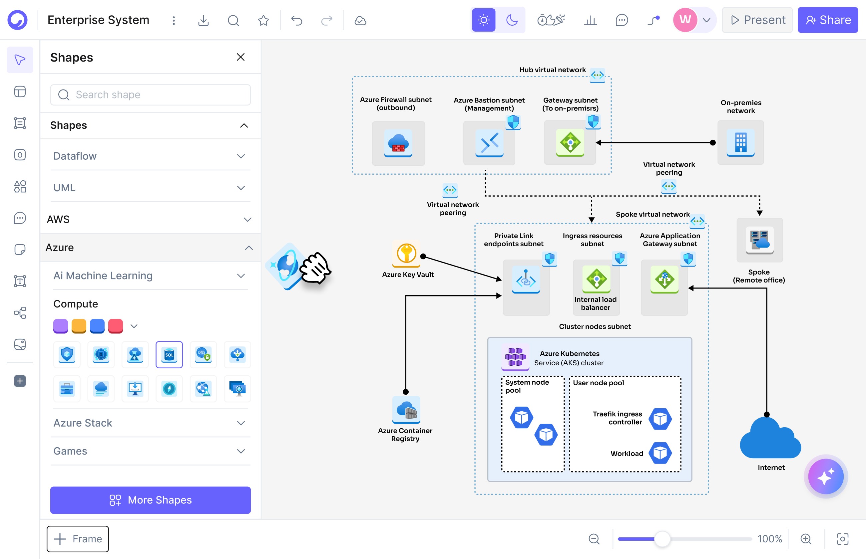Choose the red color swatch
866x559 pixels.
pyautogui.click(x=116, y=326)
